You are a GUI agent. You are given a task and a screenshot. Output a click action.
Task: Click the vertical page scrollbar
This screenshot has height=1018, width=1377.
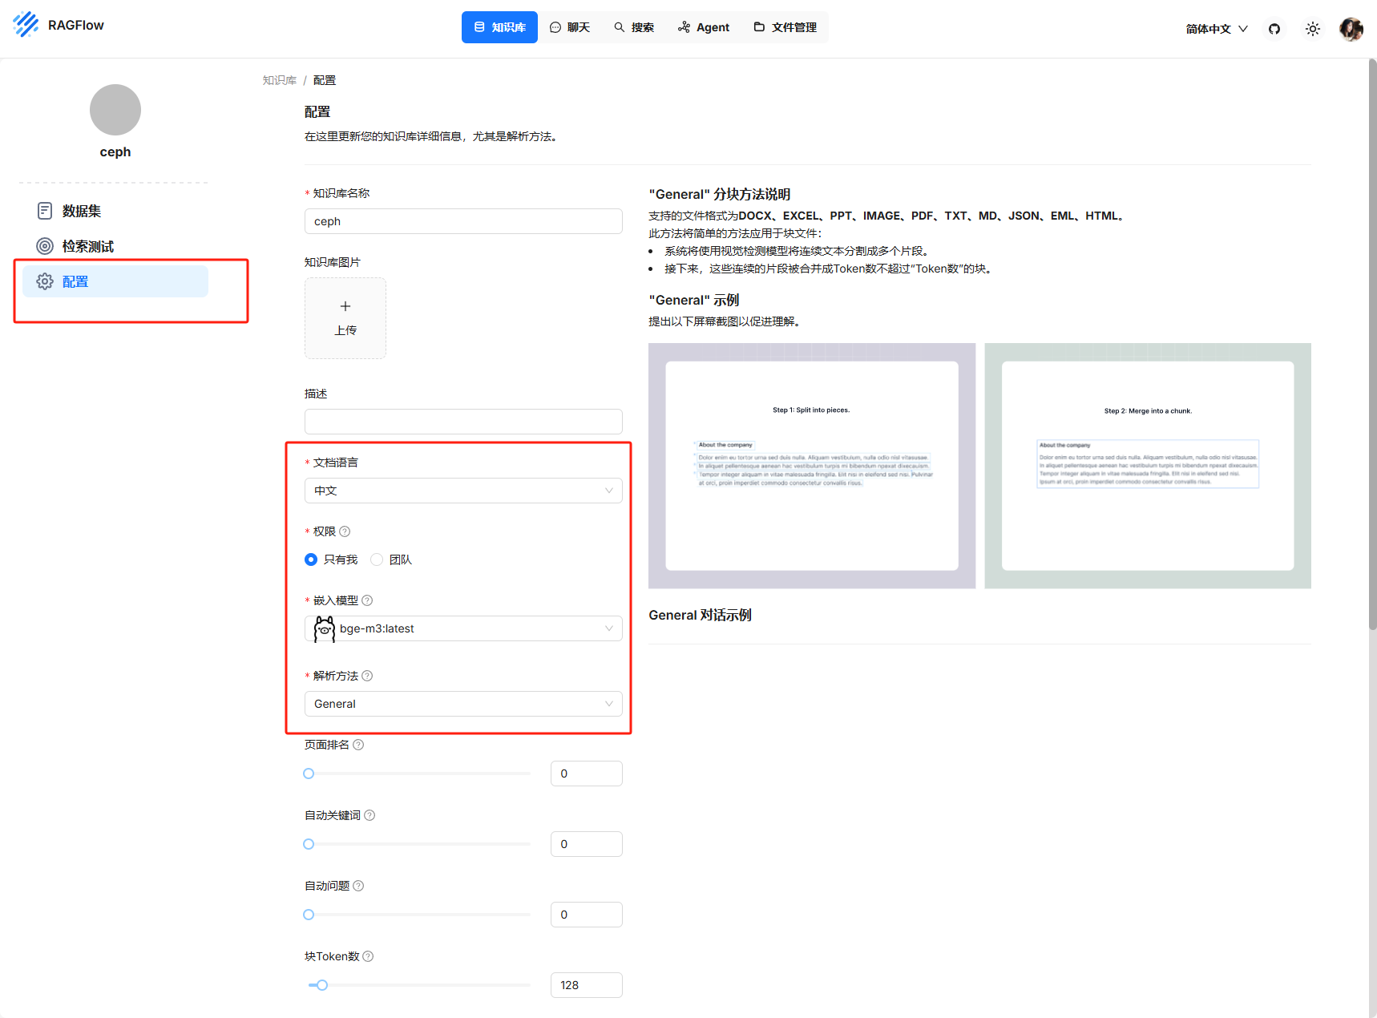(1372, 345)
